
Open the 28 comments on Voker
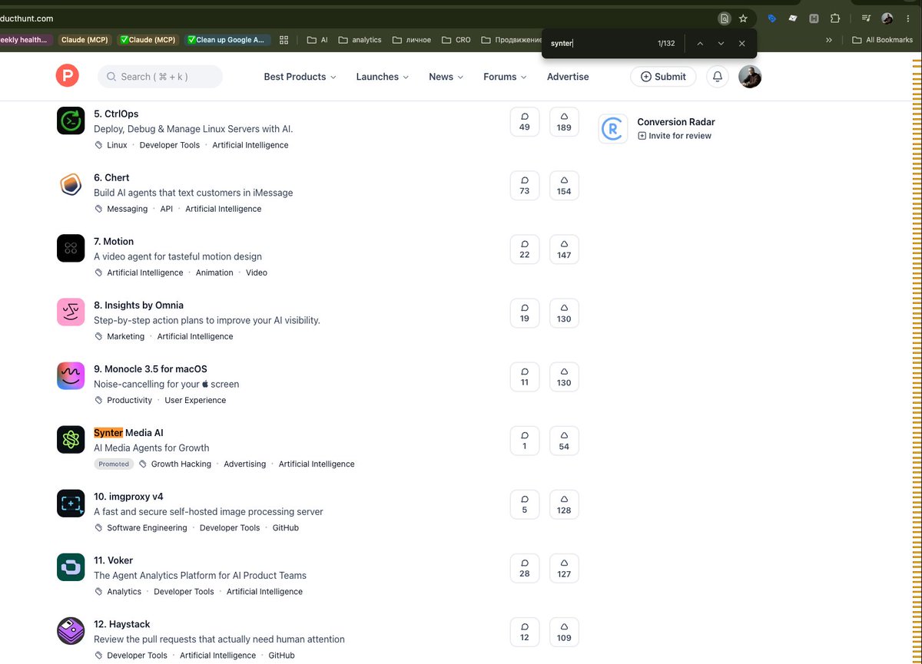tap(525, 568)
